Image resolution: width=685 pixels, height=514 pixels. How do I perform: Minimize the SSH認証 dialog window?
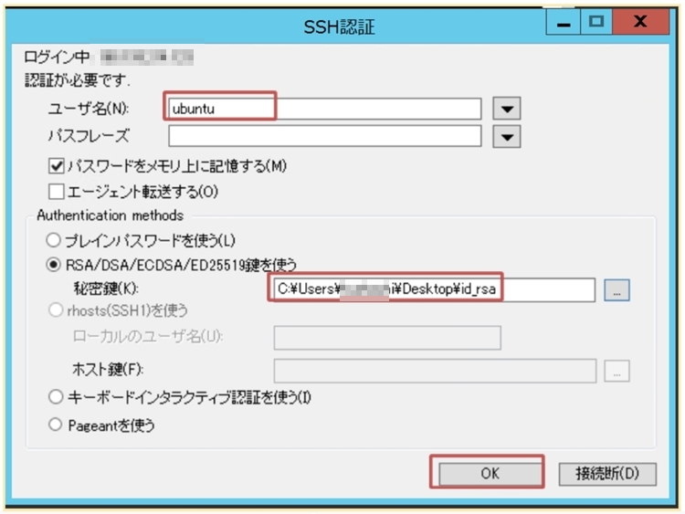[x=564, y=19]
